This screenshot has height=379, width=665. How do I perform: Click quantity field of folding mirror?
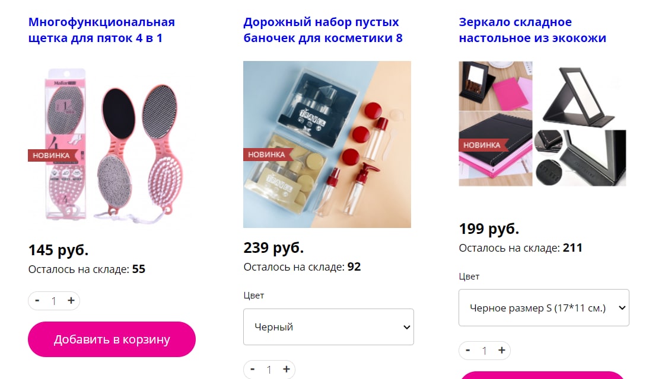pos(485,351)
